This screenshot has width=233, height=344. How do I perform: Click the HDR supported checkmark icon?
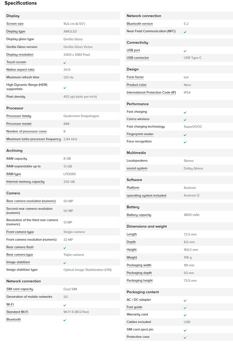[x=65, y=87]
